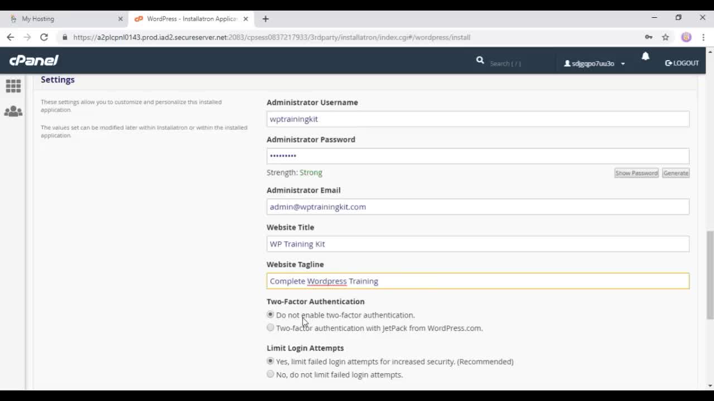This screenshot has height=401, width=714.
Task: Open Chrome's three-dot menu
Action: click(x=703, y=37)
